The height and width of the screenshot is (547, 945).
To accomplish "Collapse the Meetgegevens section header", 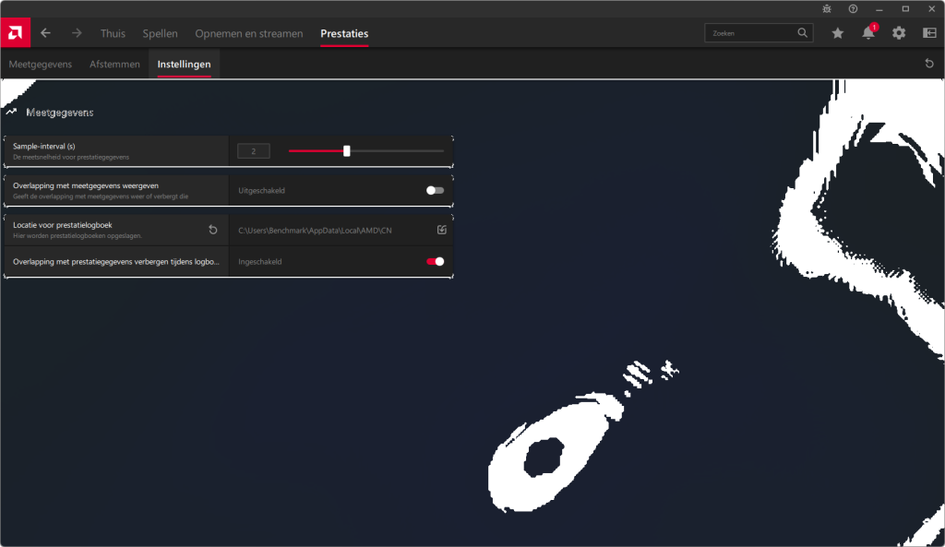I will (x=11, y=113).
